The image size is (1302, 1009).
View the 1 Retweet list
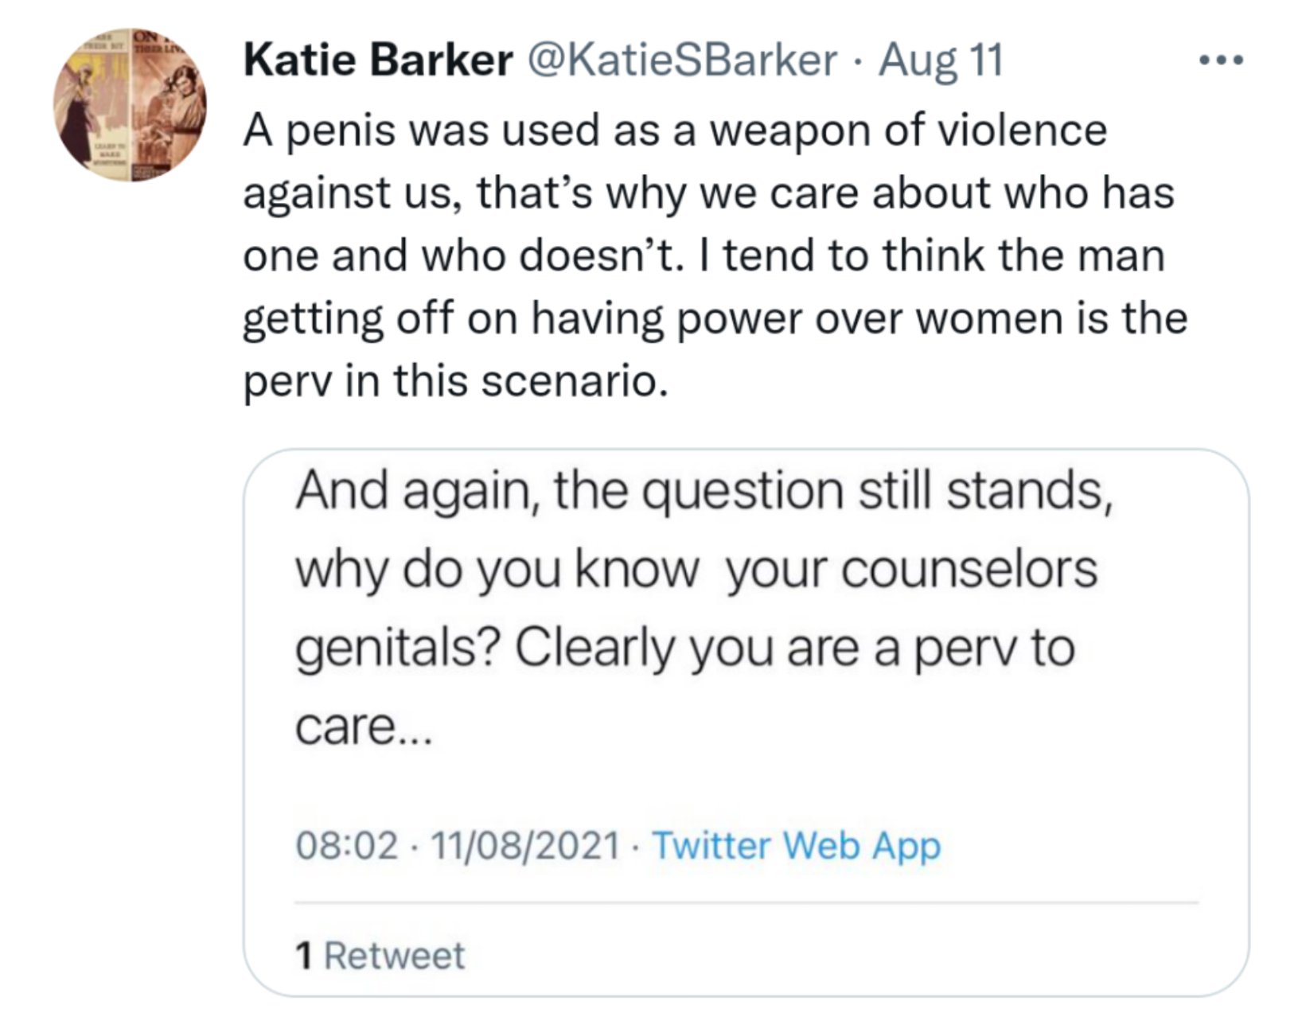(x=380, y=955)
